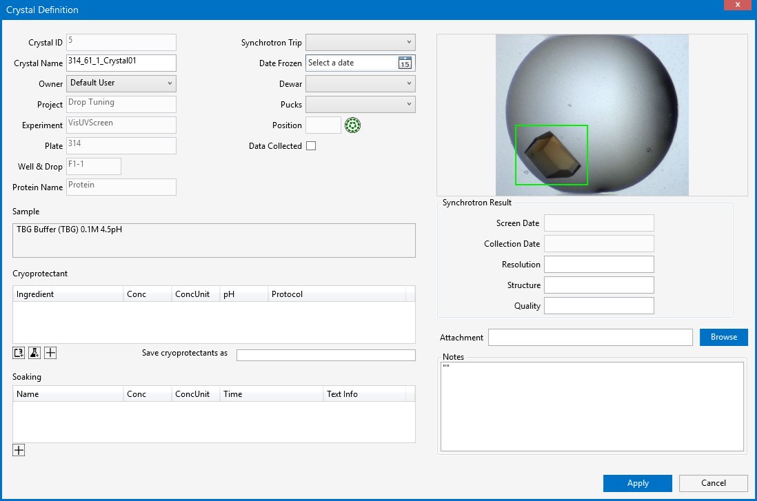Click Browse to choose an attachment
This screenshot has height=501, width=757.
pos(724,338)
